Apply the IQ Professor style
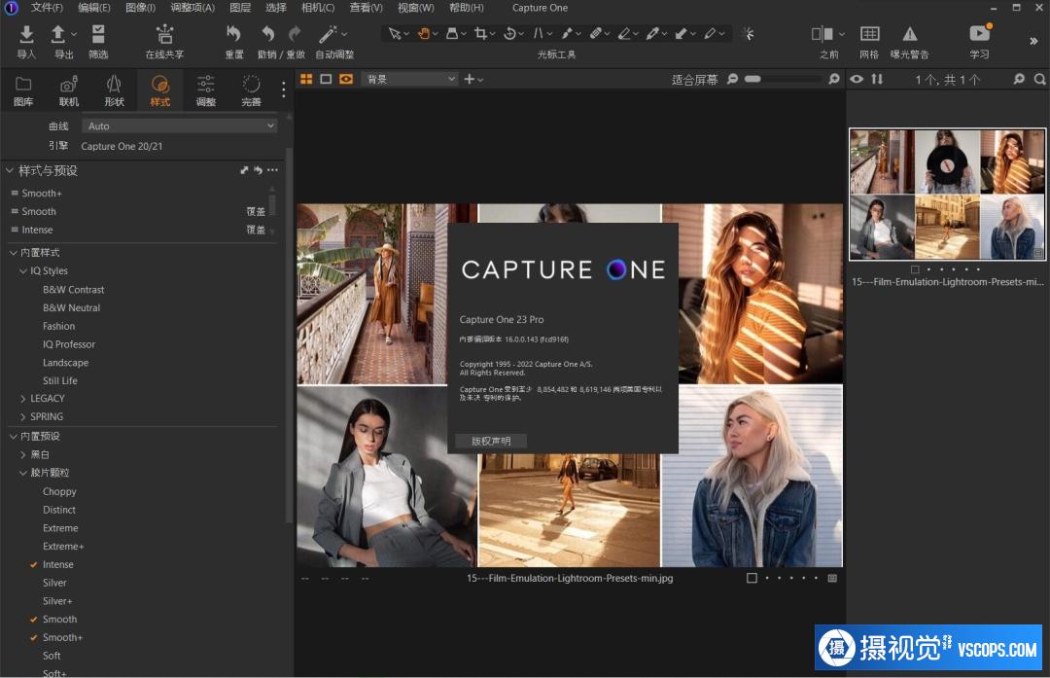Screen dimensions: 1050x678 [x=69, y=344]
